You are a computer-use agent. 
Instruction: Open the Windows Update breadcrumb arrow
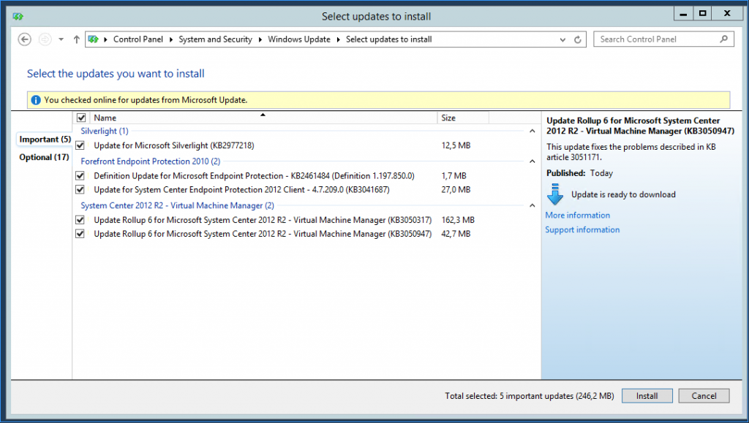[x=338, y=39]
